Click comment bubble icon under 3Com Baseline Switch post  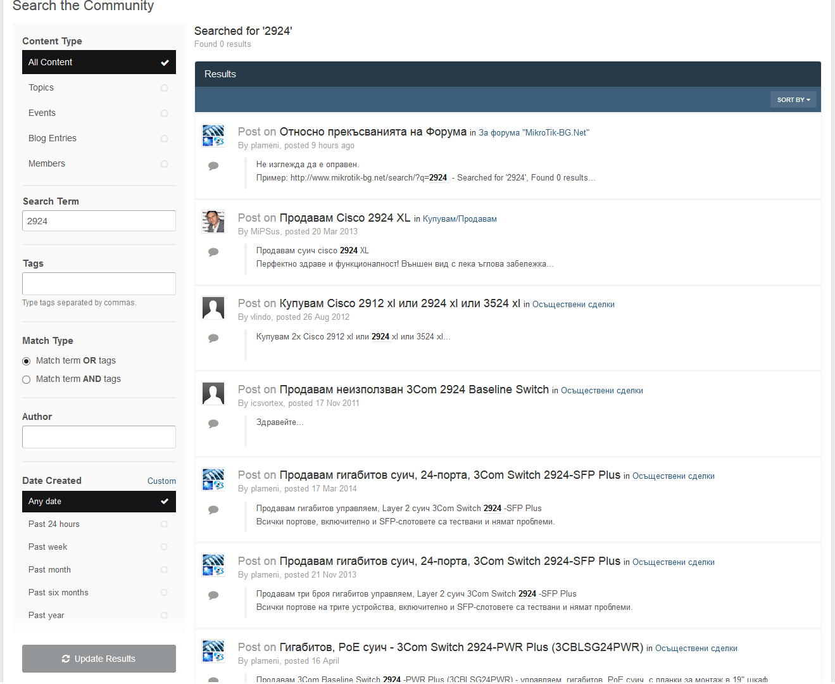pyautogui.click(x=213, y=424)
